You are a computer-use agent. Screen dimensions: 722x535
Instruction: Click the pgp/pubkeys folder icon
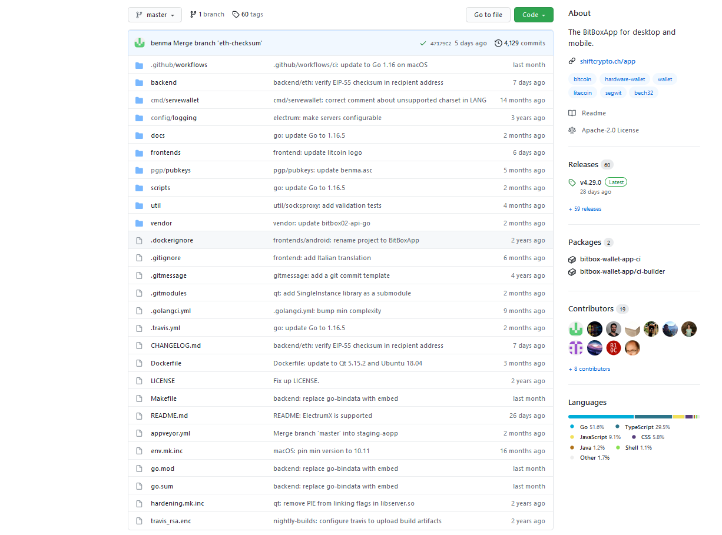pyautogui.click(x=140, y=170)
